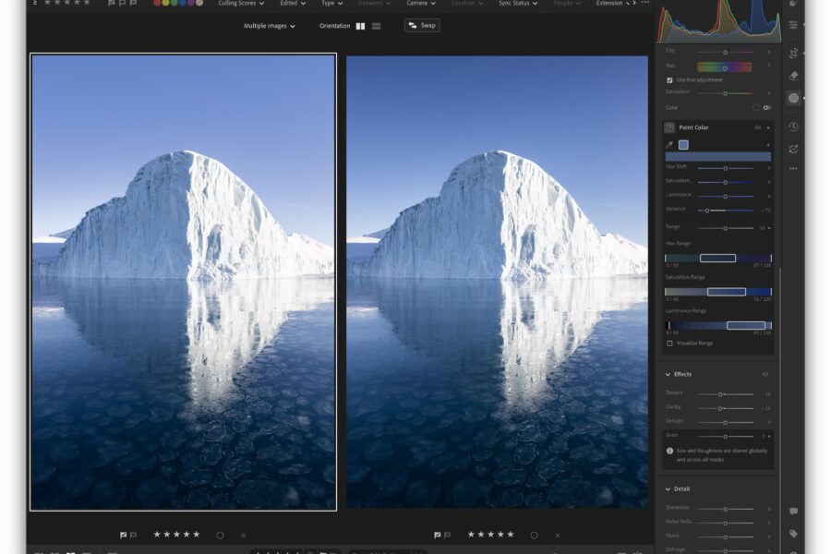The image size is (831, 554).
Task: Adjust the Hue Shift slider
Action: pyautogui.click(x=725, y=168)
